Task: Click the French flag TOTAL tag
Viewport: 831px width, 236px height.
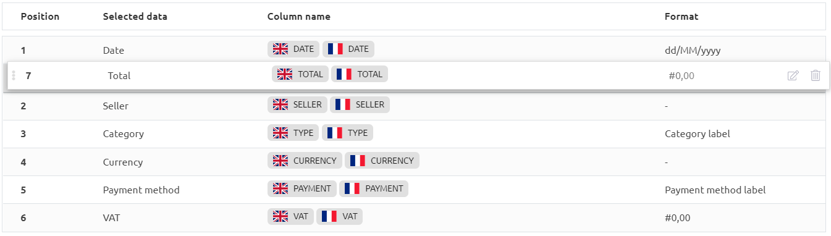Action: click(360, 74)
